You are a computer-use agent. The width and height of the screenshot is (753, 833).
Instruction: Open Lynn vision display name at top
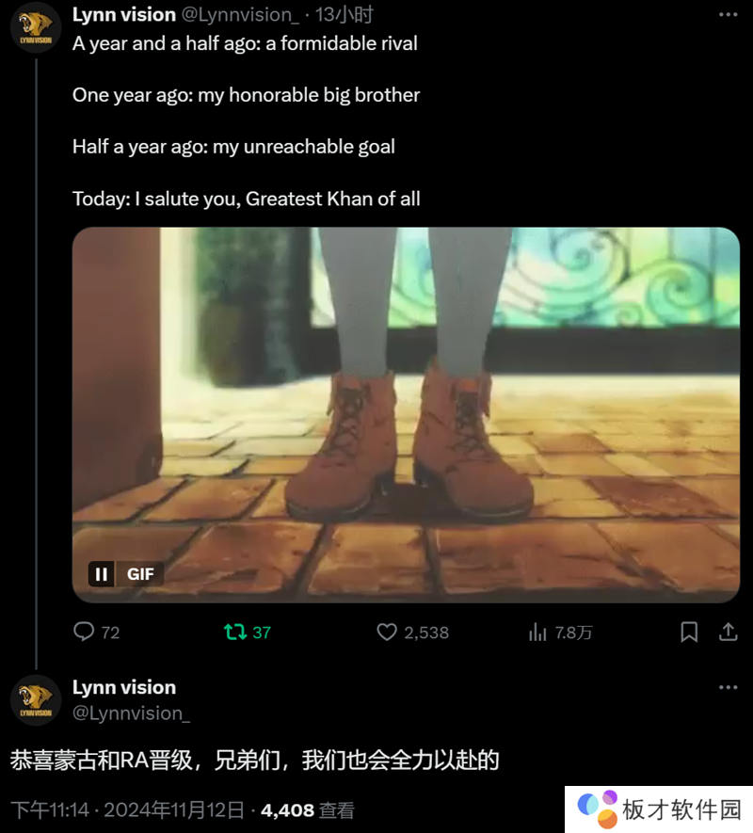(124, 15)
